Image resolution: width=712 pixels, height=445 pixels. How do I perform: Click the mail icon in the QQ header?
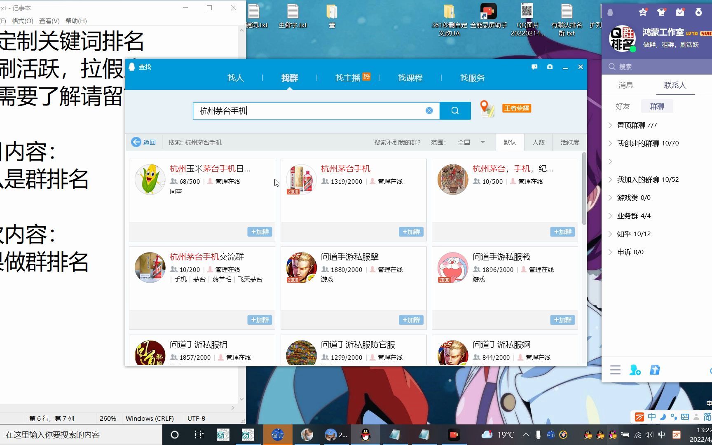pyautogui.click(x=680, y=12)
